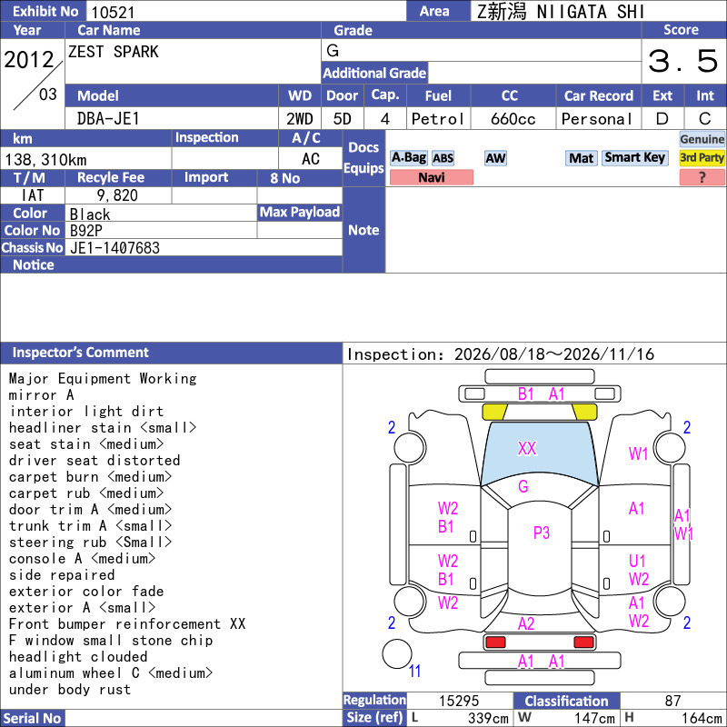Select the car name ZEST SPARK
The width and height of the screenshot is (727, 727).
pos(113,52)
